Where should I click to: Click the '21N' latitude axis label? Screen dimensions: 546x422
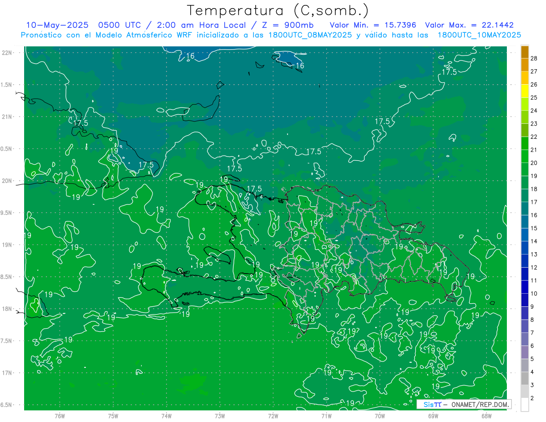(x=7, y=117)
